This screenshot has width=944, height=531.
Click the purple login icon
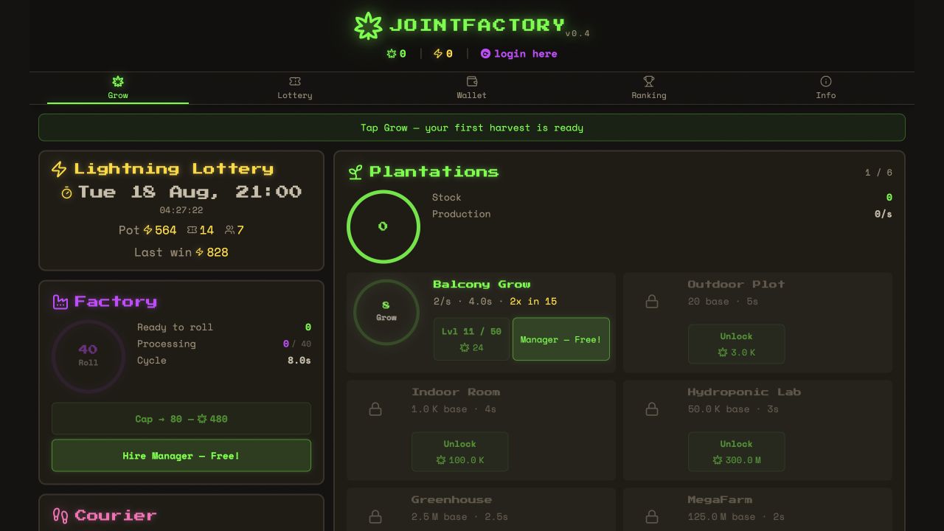485,54
